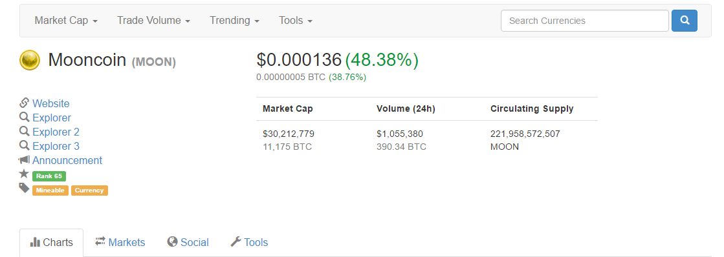This screenshot has height=257, width=724.
Task: Open the Trade Volume dropdown
Action: pos(154,21)
